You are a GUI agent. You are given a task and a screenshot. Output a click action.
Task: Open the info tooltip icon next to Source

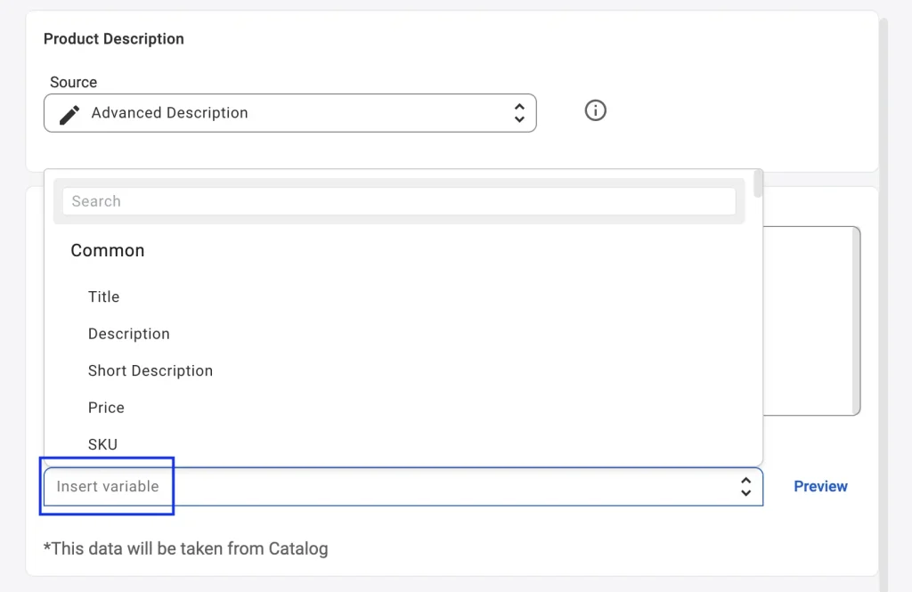click(595, 110)
